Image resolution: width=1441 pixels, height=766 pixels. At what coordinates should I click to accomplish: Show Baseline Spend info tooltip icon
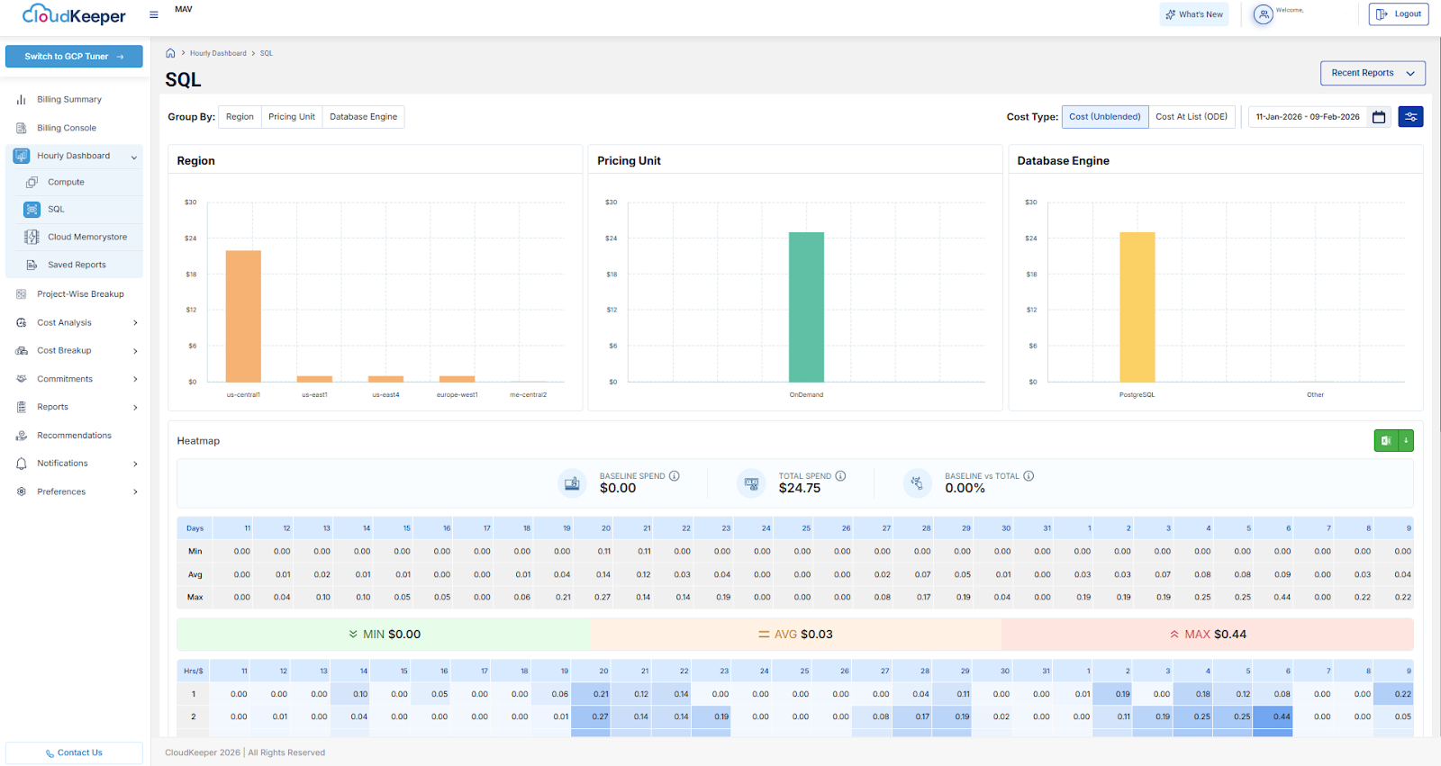675,476
